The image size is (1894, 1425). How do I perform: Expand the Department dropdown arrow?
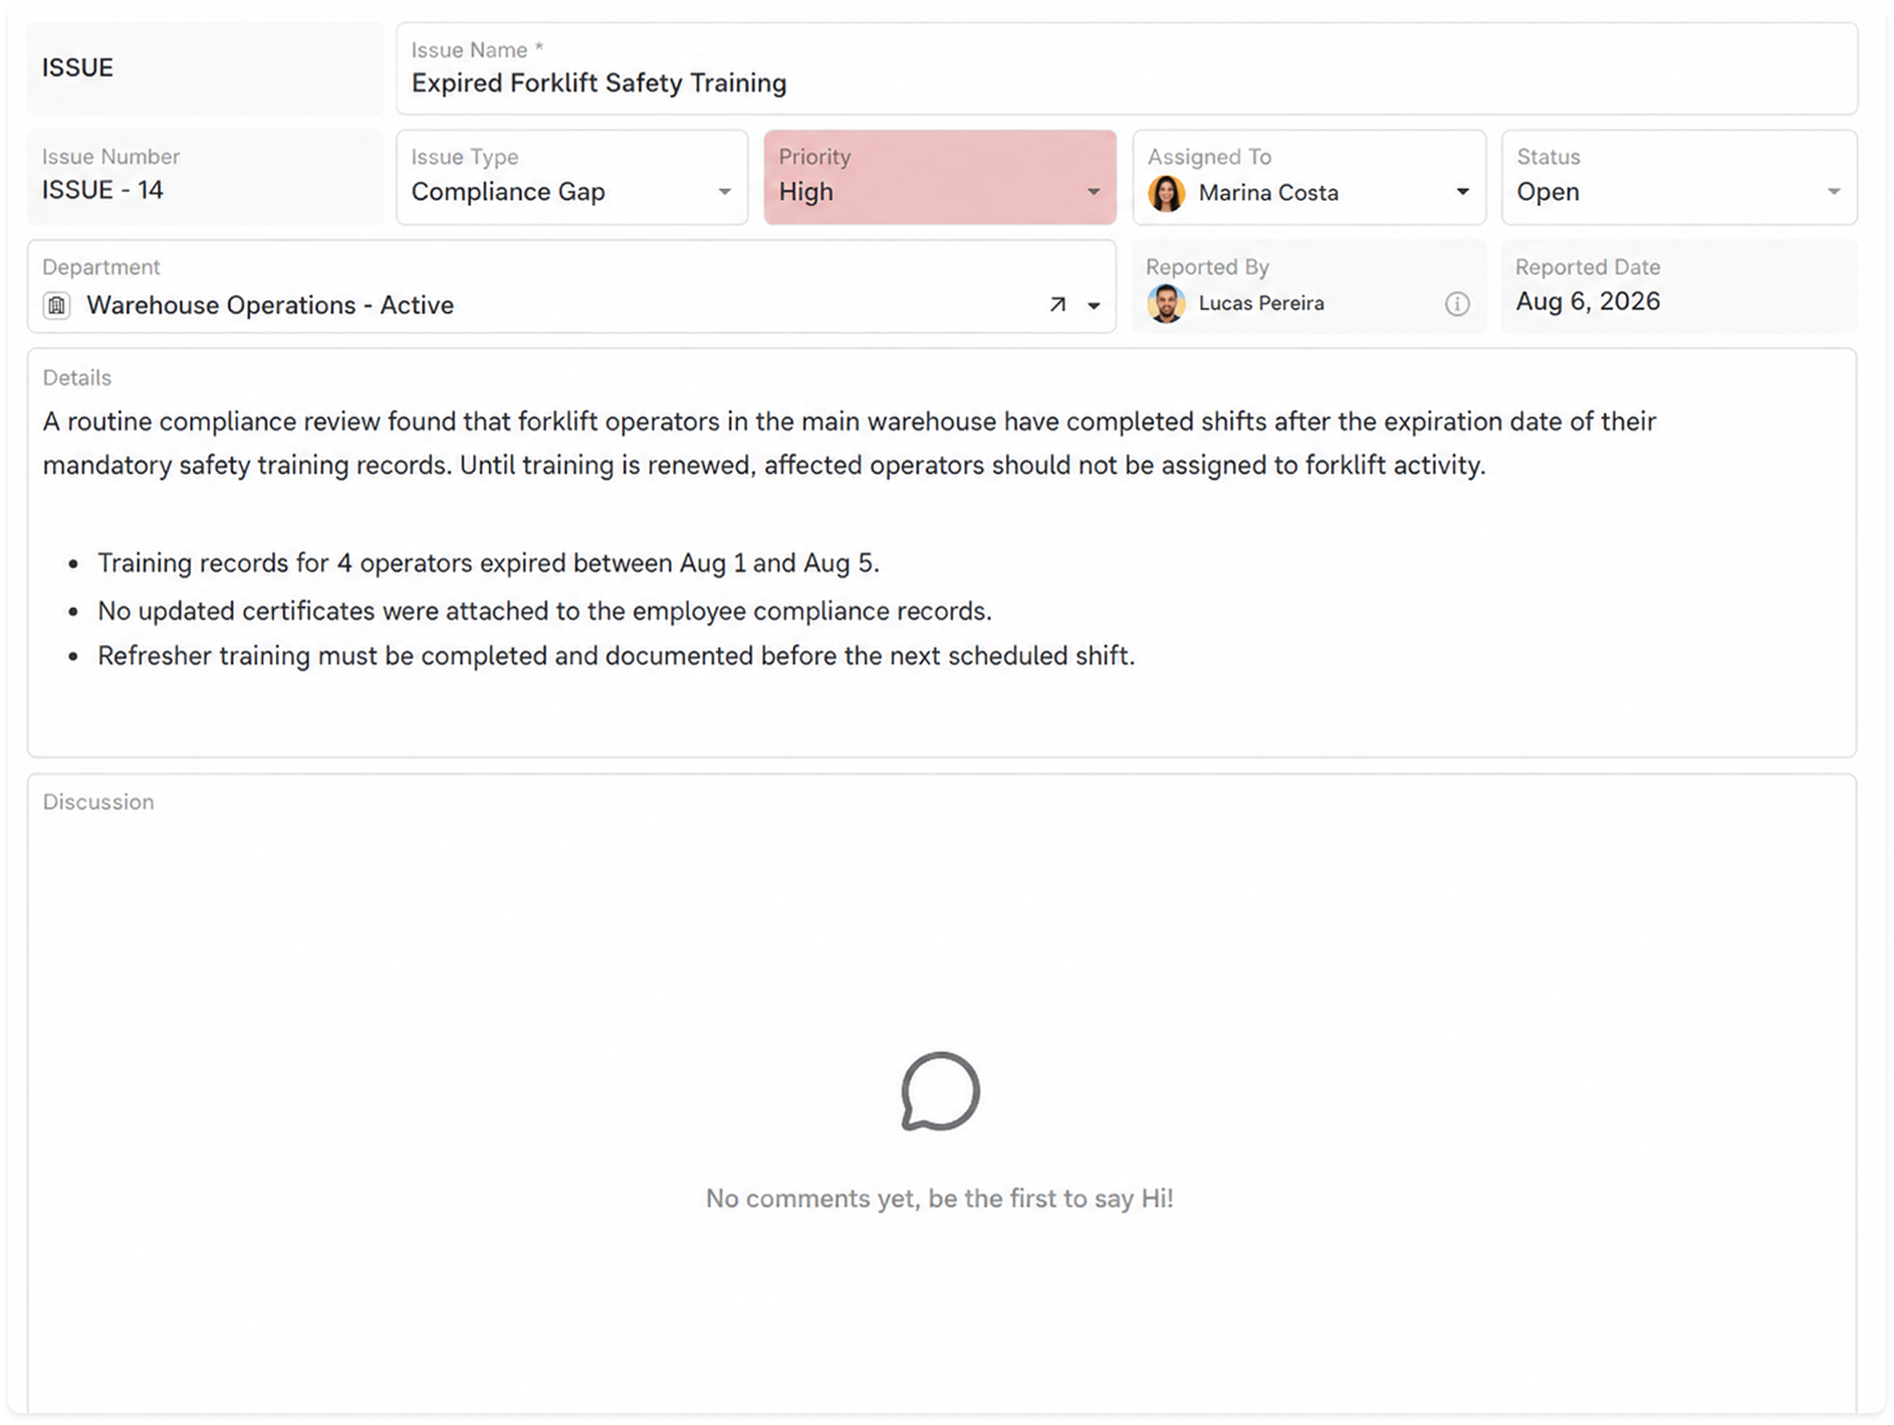pos(1093,305)
